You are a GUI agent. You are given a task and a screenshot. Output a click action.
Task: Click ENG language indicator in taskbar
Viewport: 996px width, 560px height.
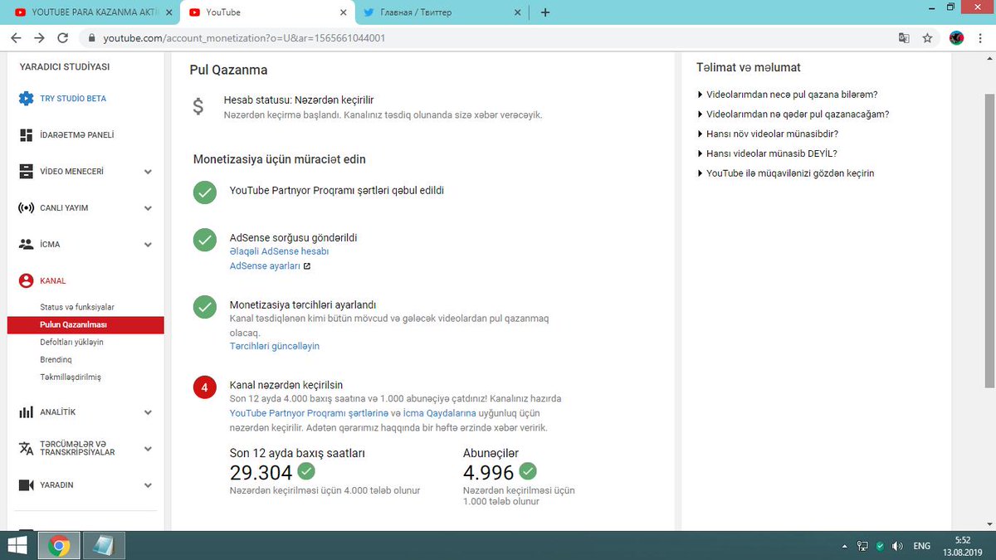(921, 547)
